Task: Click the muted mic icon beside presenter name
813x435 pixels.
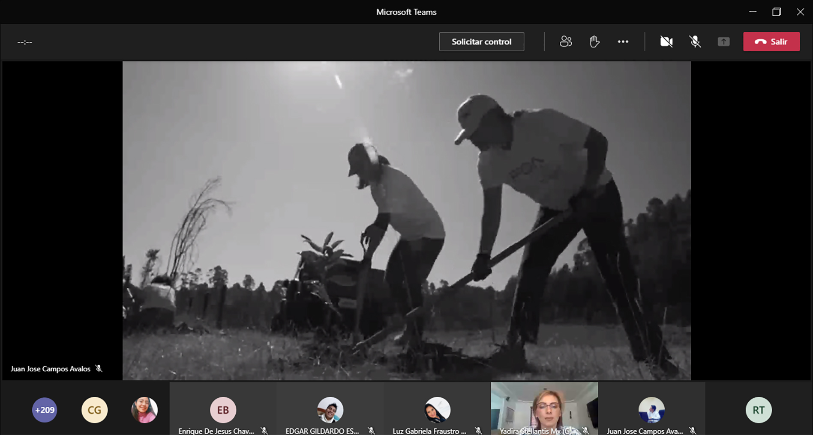Action: (99, 369)
